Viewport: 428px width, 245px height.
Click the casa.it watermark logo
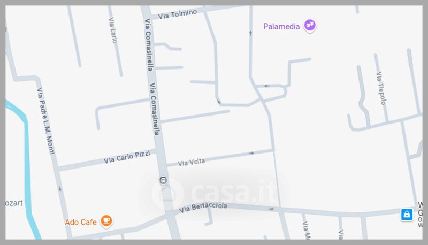215,194
